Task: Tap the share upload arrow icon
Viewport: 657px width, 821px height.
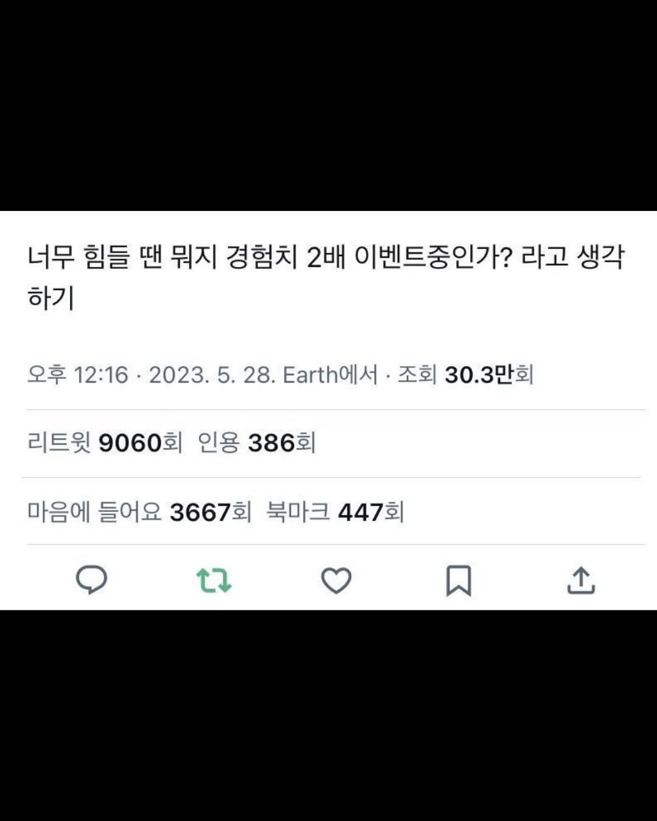Action: [x=581, y=580]
